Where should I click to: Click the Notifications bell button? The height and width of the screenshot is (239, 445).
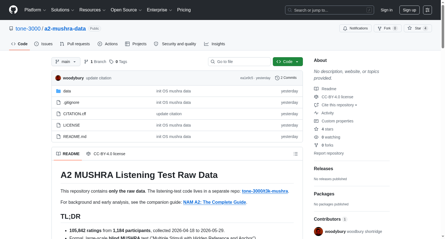click(x=355, y=28)
